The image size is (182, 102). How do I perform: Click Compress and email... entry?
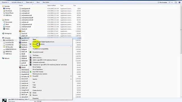(x=39, y=62)
